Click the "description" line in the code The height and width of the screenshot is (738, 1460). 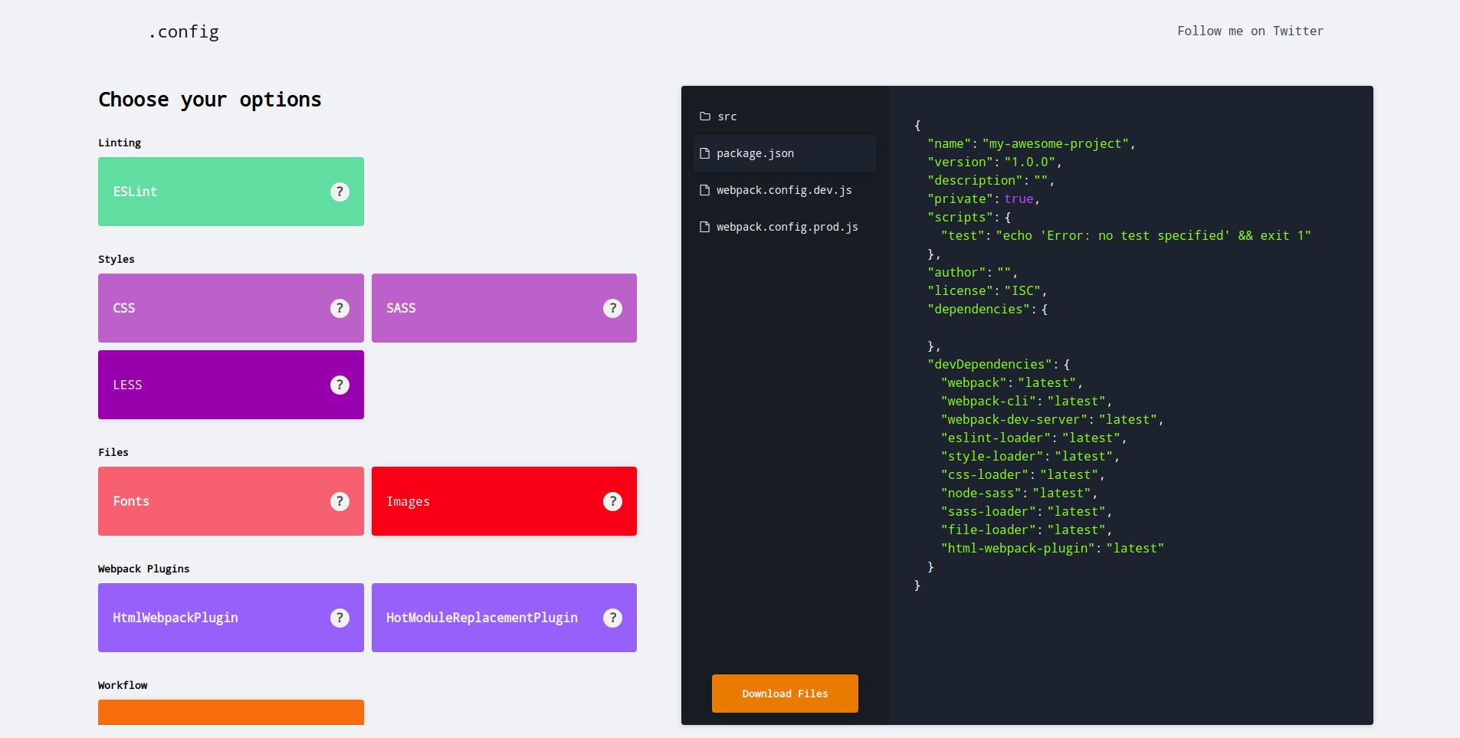pyautogui.click(x=991, y=180)
